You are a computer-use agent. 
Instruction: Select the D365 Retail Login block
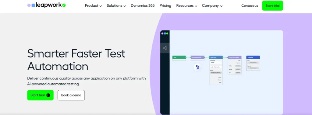click(x=197, y=57)
